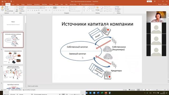This screenshot has height=95, width=169.
Task: Click the language indicator English (United States)
Action: [16, 90]
